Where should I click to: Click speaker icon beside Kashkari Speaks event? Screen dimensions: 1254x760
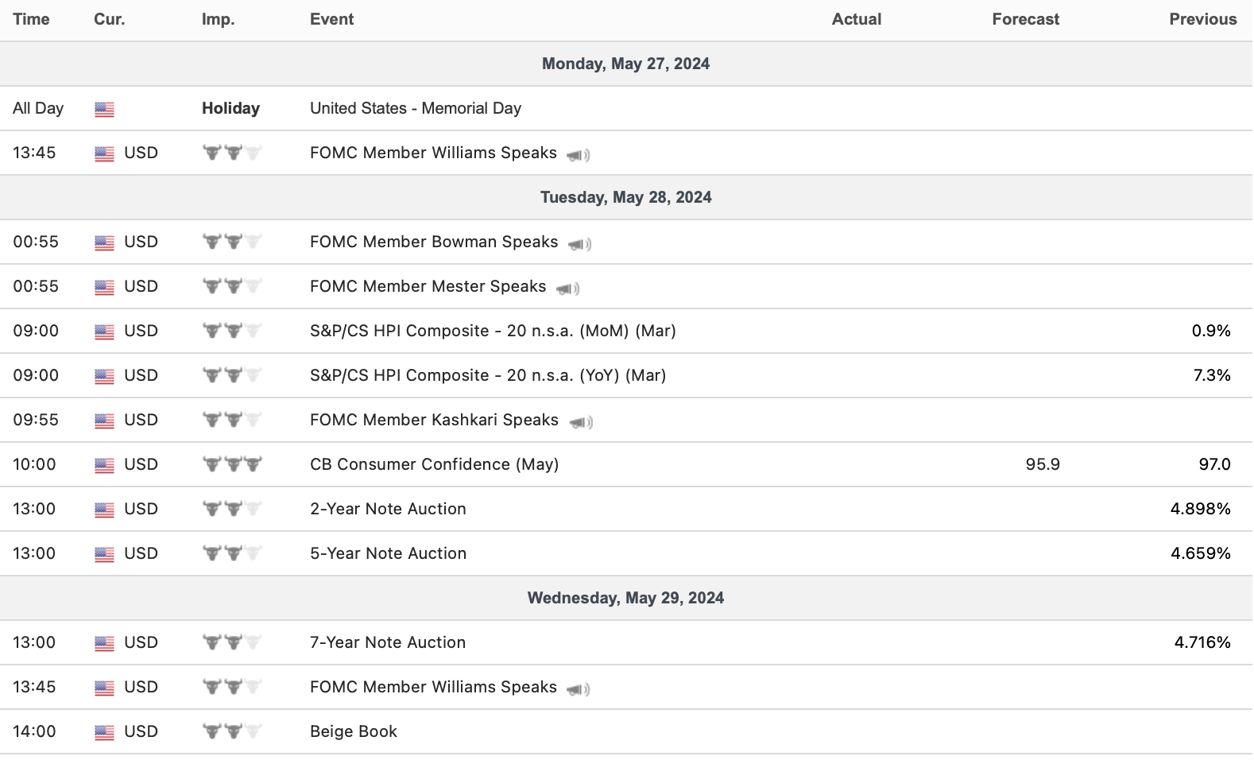coord(581,422)
